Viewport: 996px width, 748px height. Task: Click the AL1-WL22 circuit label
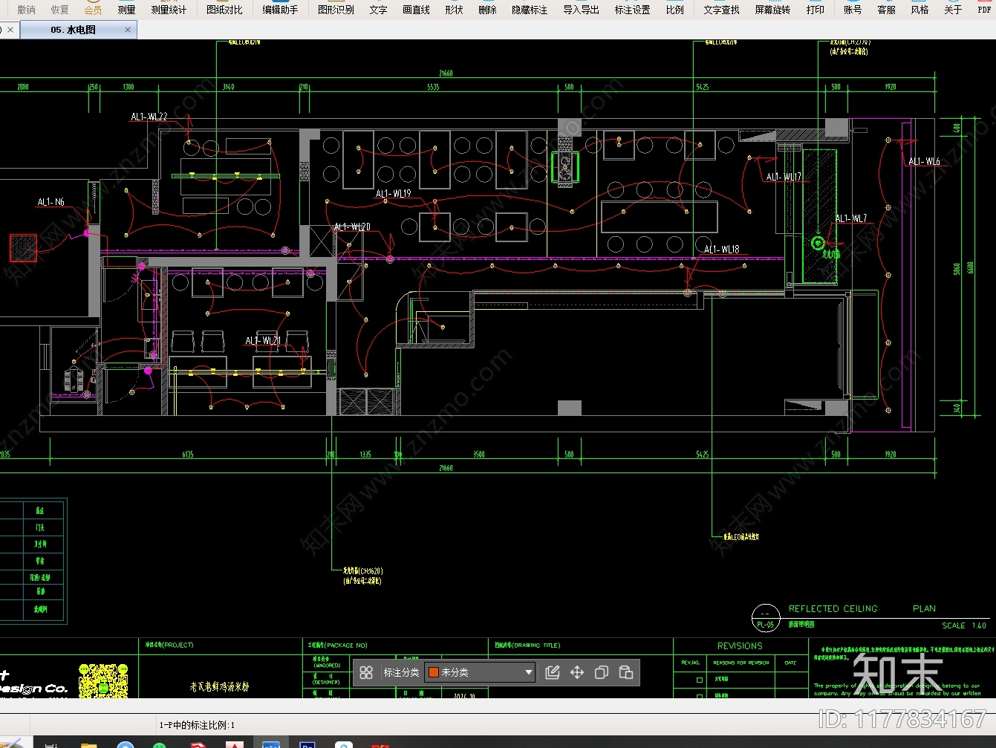point(149,117)
